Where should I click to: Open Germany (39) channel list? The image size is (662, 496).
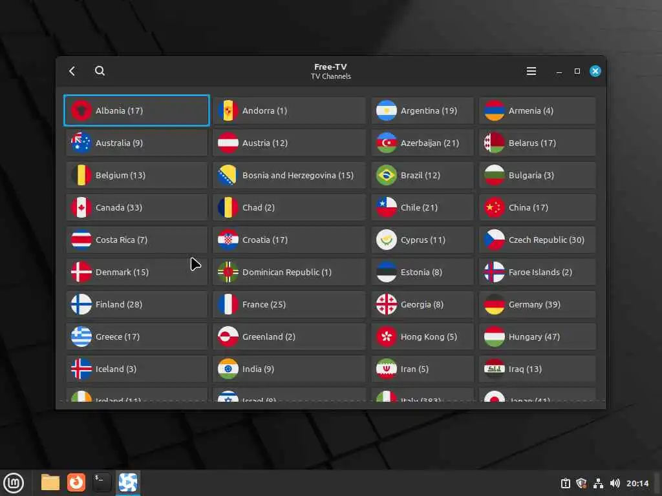point(537,304)
